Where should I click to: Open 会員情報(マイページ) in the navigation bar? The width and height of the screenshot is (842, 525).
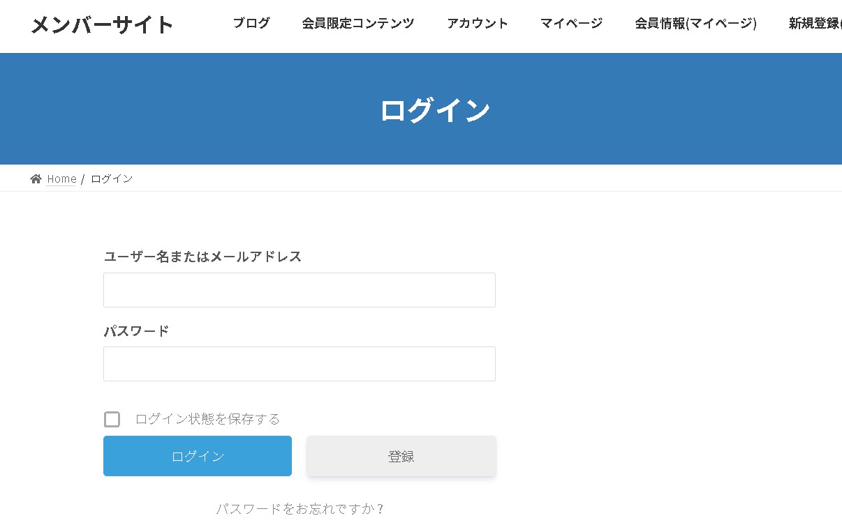tap(695, 22)
